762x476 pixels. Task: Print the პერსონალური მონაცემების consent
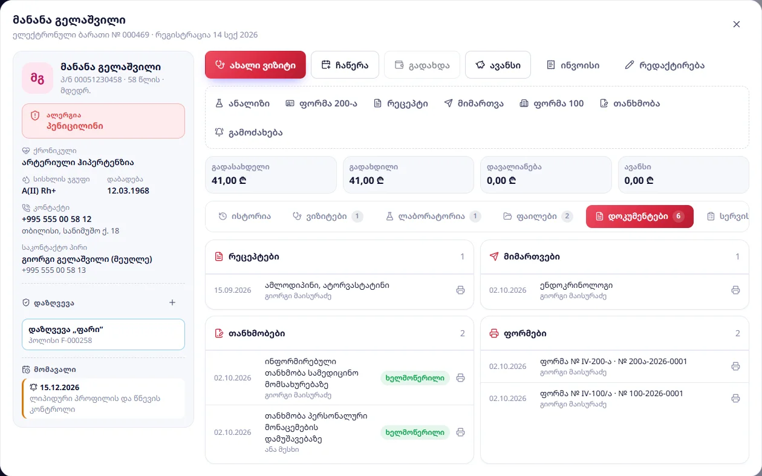pyautogui.click(x=460, y=432)
